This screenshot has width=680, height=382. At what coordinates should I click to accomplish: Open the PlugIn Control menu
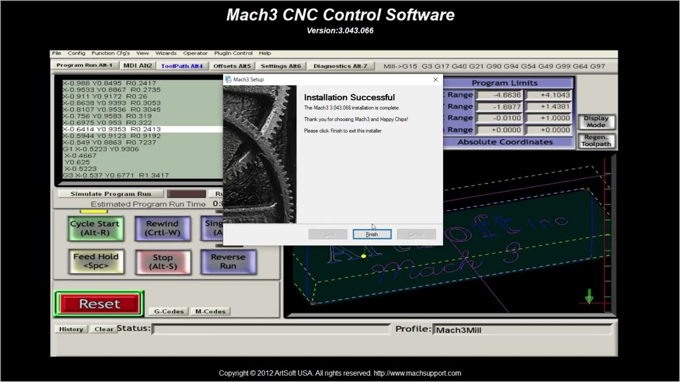click(x=233, y=53)
